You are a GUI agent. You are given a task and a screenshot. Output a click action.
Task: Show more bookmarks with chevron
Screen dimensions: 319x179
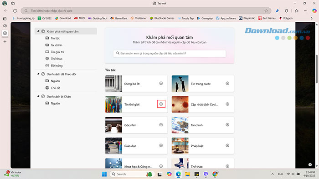click(311, 18)
